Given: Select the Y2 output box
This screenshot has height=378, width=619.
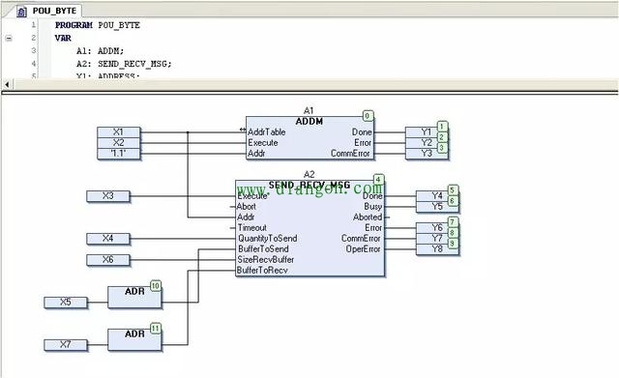Looking at the screenshot, I should pyautogui.click(x=427, y=142).
